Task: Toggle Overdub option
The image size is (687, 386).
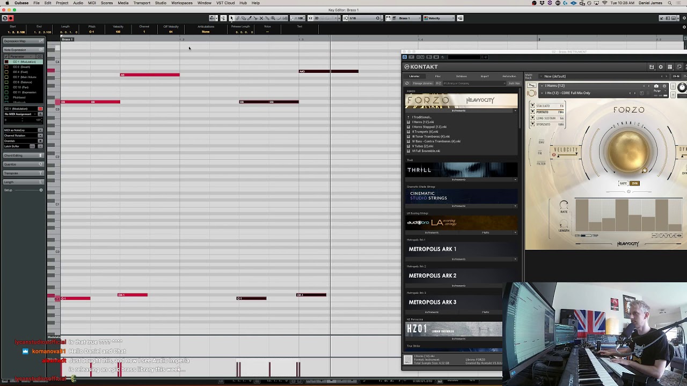Action: tap(40, 141)
